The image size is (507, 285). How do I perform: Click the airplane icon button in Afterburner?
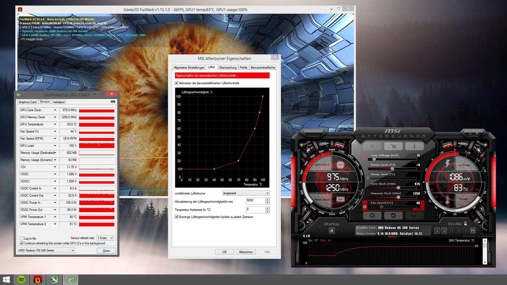(393, 146)
